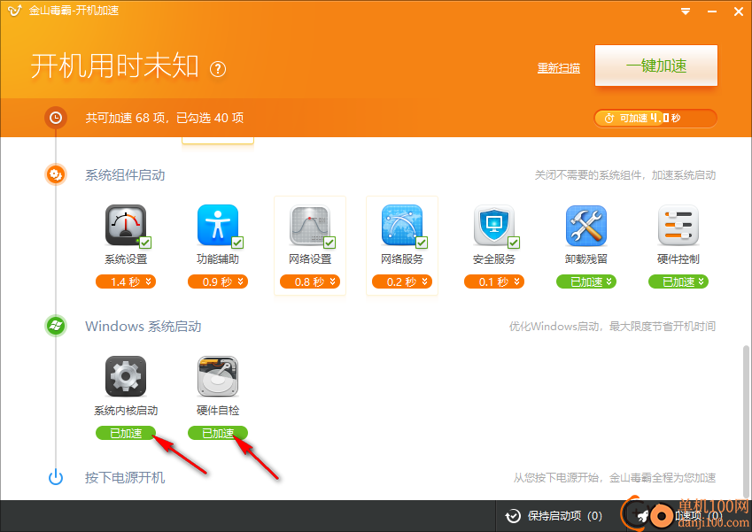752x532 pixels.
Task: Click the 优化Windows启动 description text
Action: point(612,327)
